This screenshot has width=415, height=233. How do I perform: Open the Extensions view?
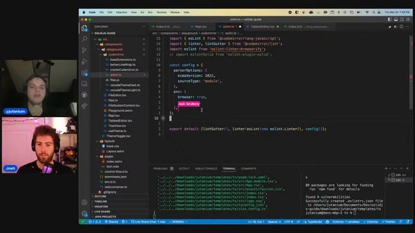[84, 73]
